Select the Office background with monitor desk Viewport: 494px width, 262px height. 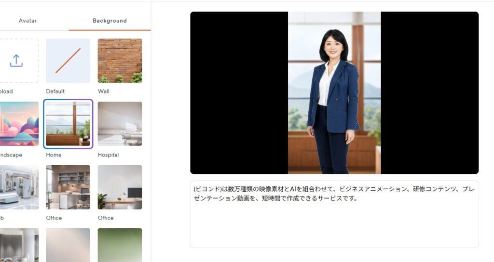pos(120,187)
